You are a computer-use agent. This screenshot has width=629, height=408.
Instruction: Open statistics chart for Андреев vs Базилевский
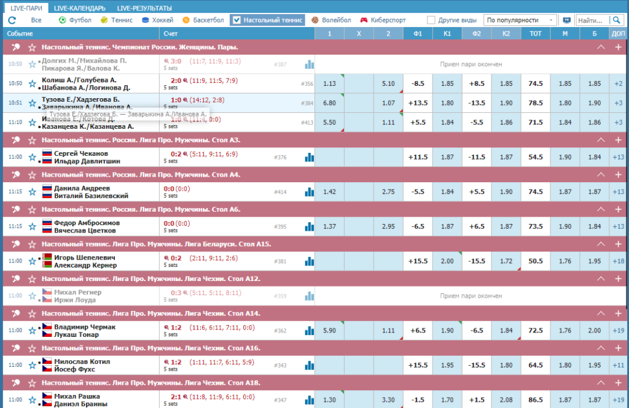[x=310, y=192]
